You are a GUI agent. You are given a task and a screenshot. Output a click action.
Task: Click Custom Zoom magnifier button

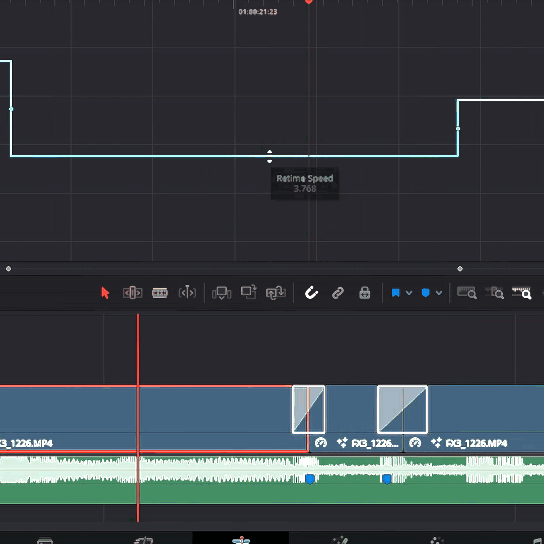point(521,293)
